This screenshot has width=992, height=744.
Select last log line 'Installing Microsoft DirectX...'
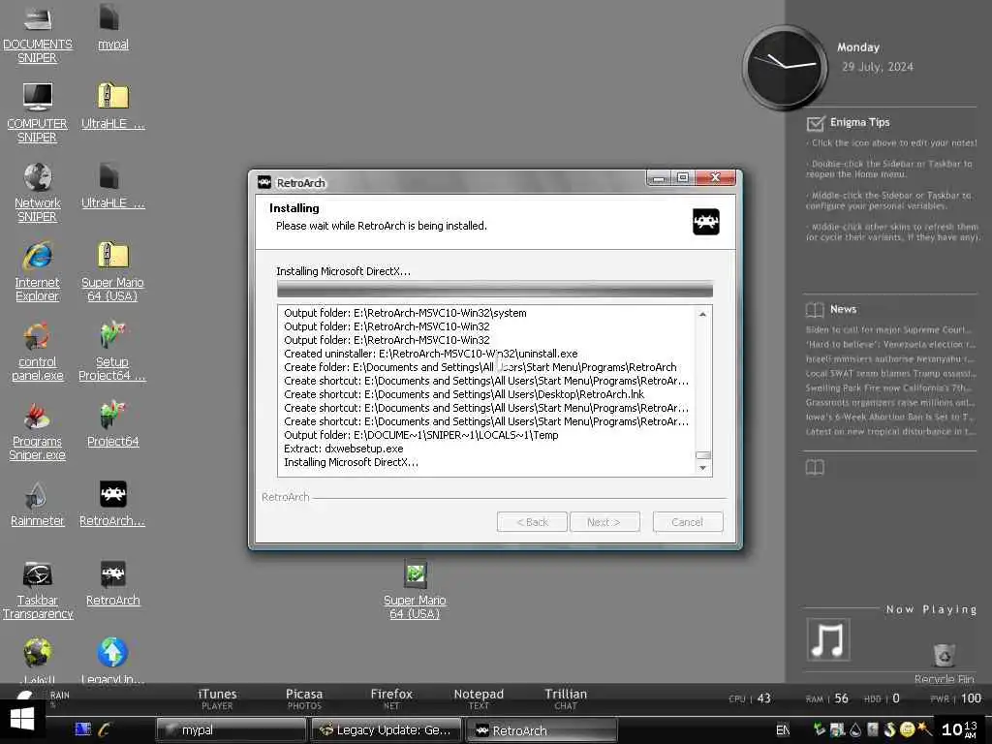351,462
